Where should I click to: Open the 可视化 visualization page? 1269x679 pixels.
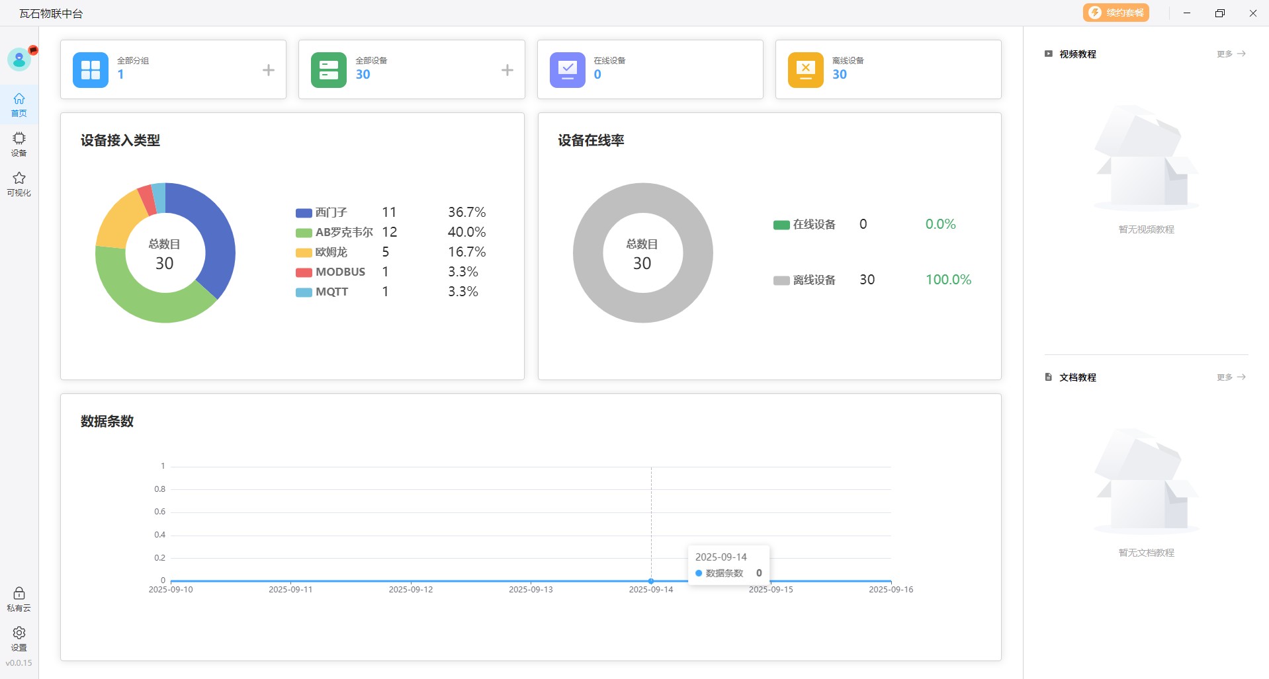point(19,184)
